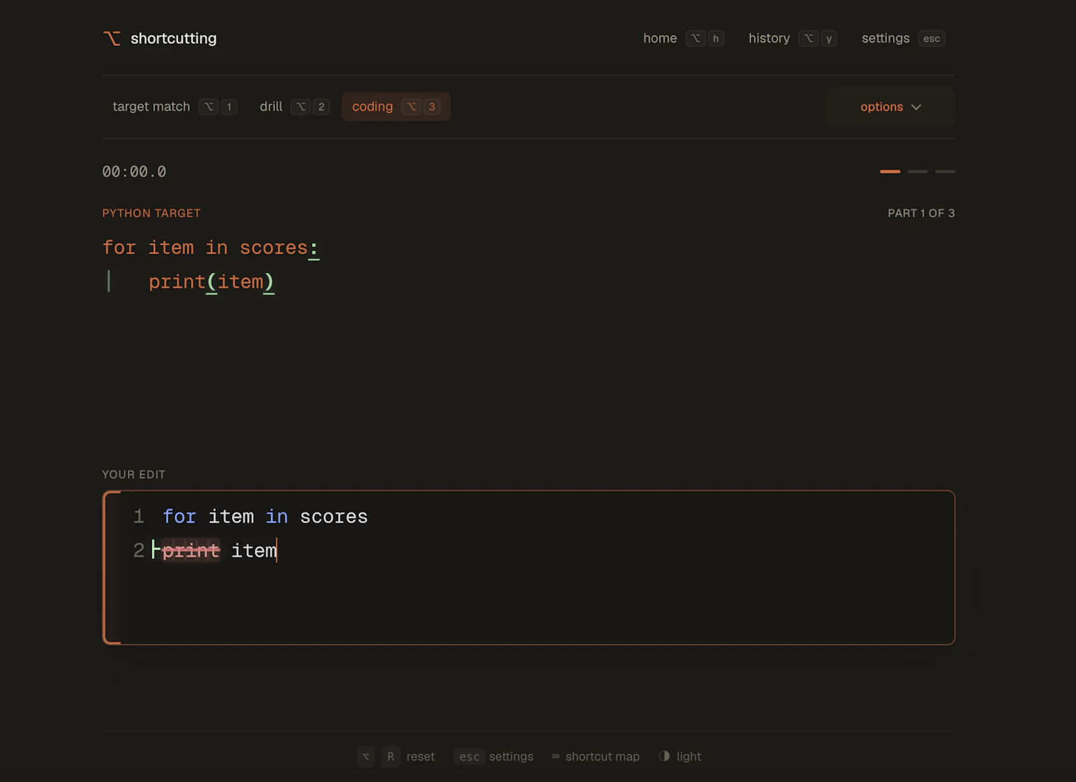This screenshot has width=1076, height=782.
Task: Click target line 'for item in scores:'
Action: 210,247
